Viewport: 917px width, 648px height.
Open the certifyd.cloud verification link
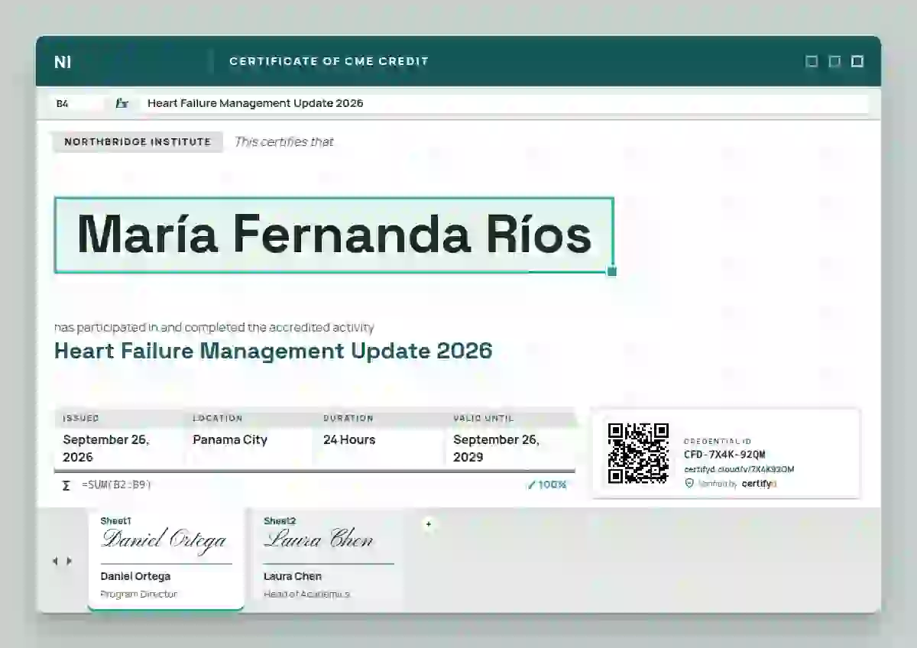coord(739,469)
